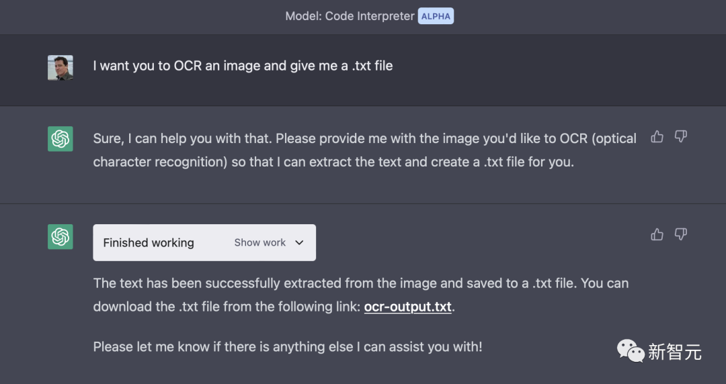Image resolution: width=726 pixels, height=384 pixels.
Task: Click the ALPHA badge
Action: (x=436, y=16)
